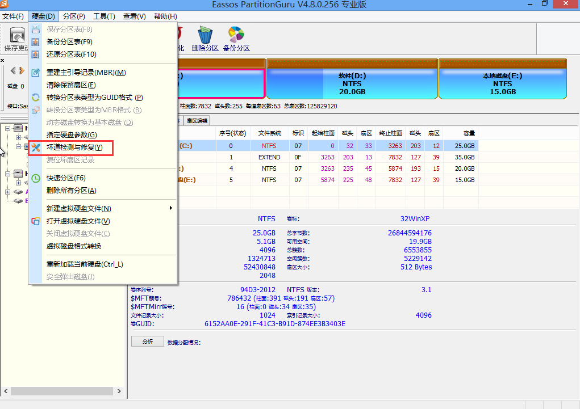Click the icon beside 打开虚拟硬盘文件
The image size is (580, 409).
[36, 221]
